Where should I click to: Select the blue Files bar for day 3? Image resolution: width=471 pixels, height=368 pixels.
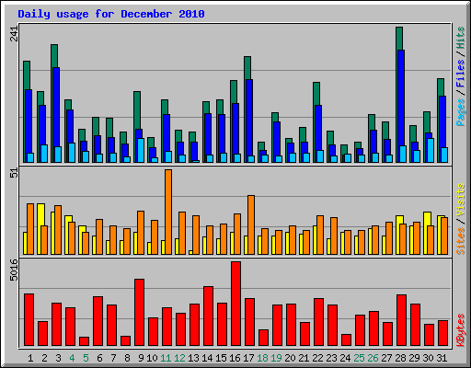click(56, 108)
